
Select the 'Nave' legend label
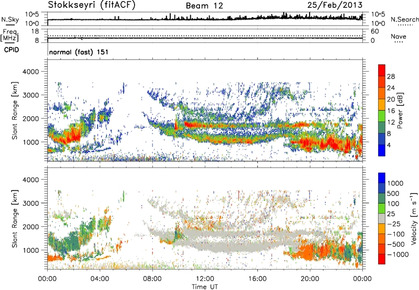(398, 36)
